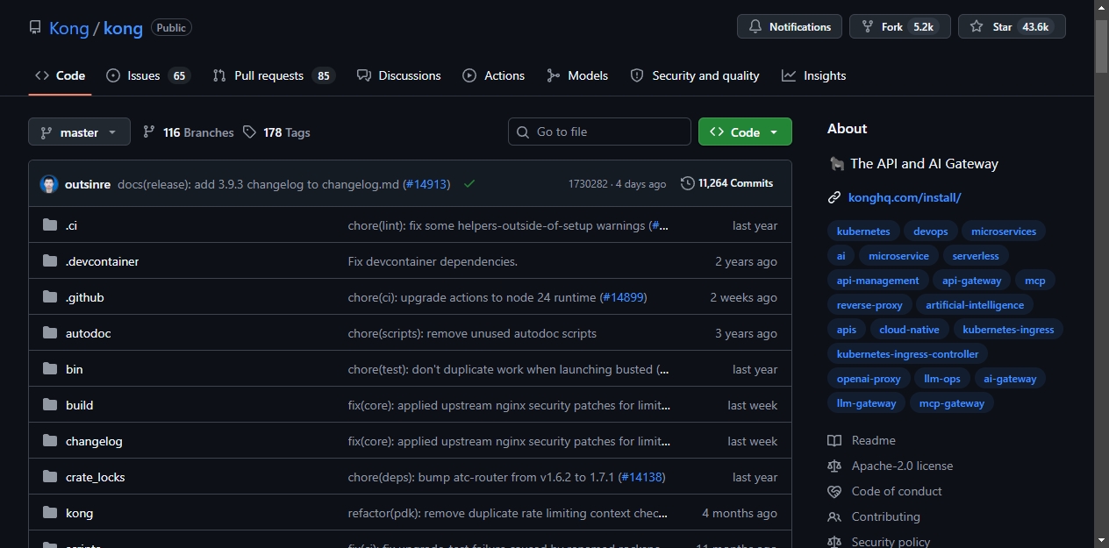Select the serverless topic tag
Viewport: 1109px width, 548px height.
[976, 256]
